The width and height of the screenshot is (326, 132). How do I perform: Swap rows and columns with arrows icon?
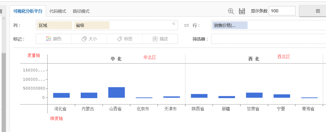point(187,25)
